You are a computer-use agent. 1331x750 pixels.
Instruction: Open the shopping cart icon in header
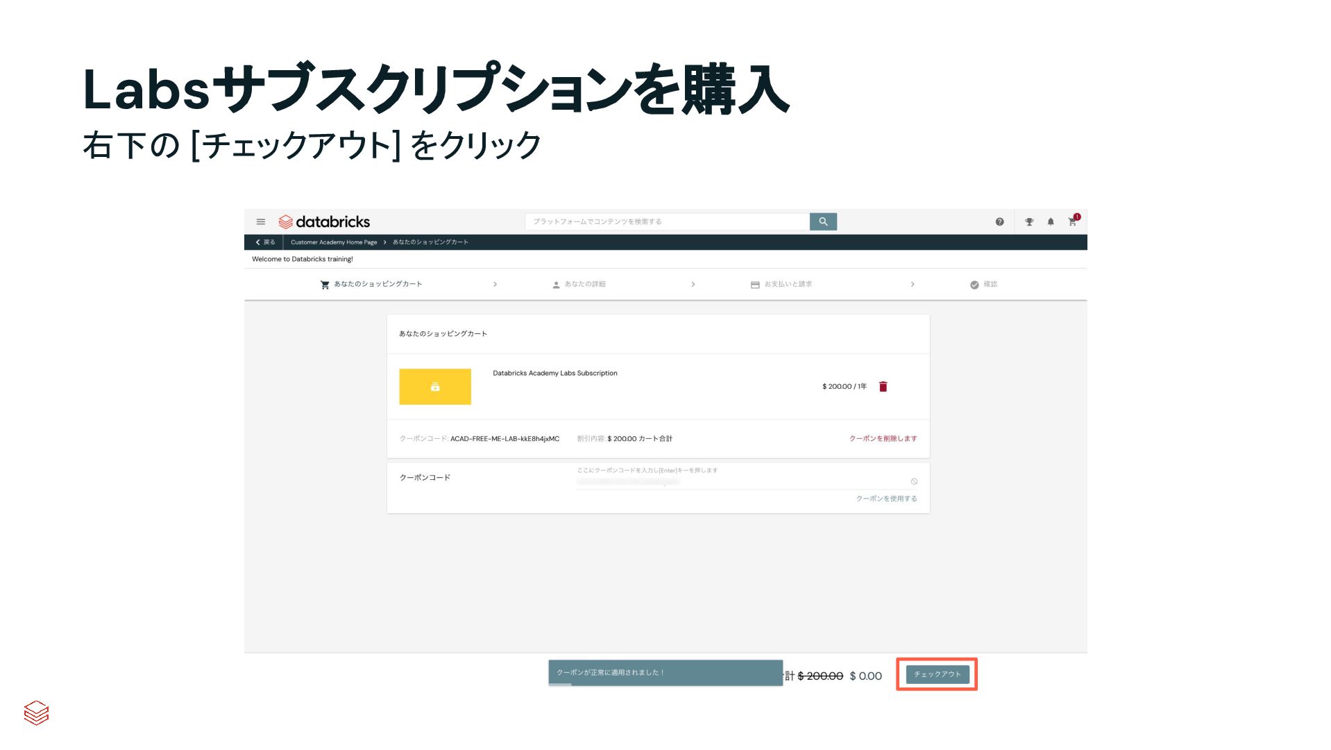pyautogui.click(x=1073, y=222)
